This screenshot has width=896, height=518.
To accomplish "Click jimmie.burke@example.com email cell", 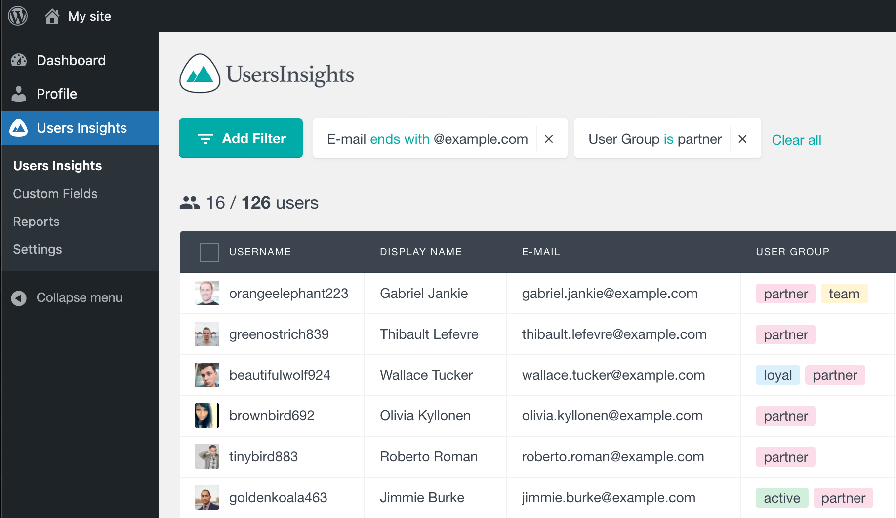I will [609, 498].
